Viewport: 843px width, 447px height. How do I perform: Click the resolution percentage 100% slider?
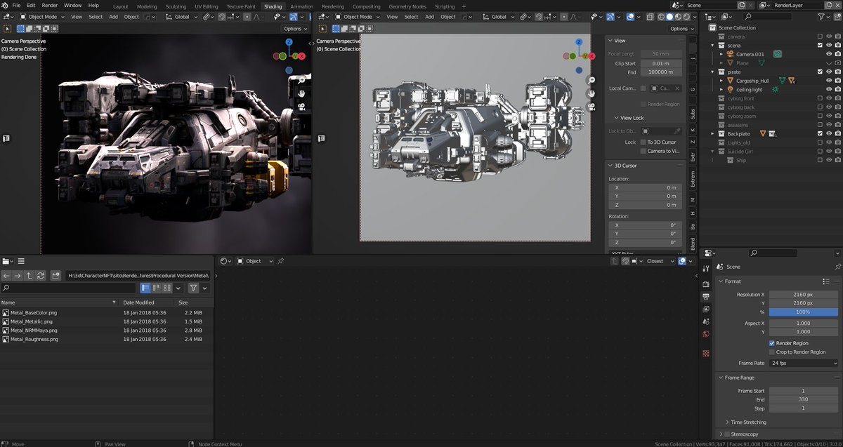click(x=804, y=312)
